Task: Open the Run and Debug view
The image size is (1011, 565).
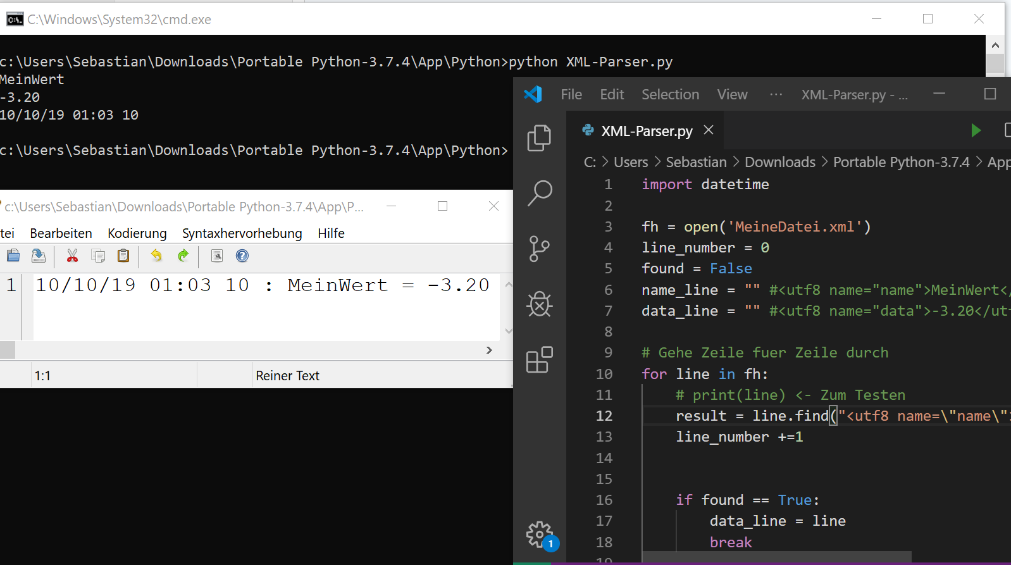Action: [539, 304]
